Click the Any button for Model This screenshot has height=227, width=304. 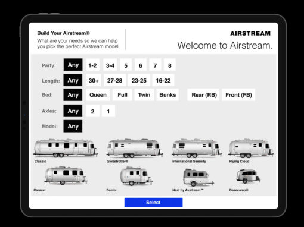73,126
